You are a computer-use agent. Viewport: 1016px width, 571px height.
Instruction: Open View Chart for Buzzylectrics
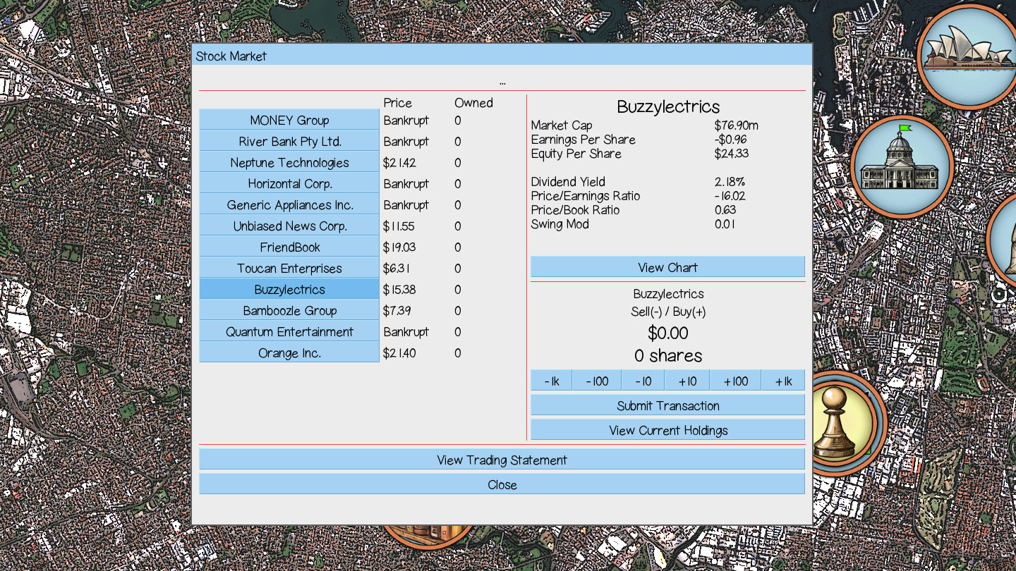pos(667,266)
